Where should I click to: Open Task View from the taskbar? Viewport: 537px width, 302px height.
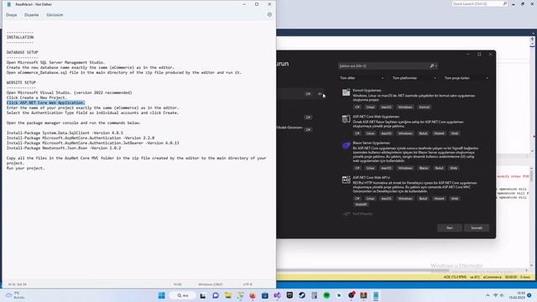pos(203,295)
